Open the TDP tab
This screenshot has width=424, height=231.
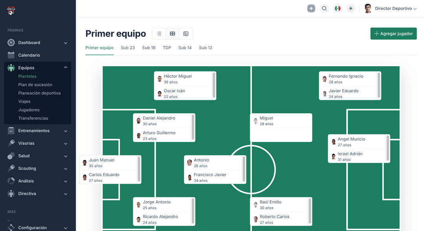click(x=167, y=48)
